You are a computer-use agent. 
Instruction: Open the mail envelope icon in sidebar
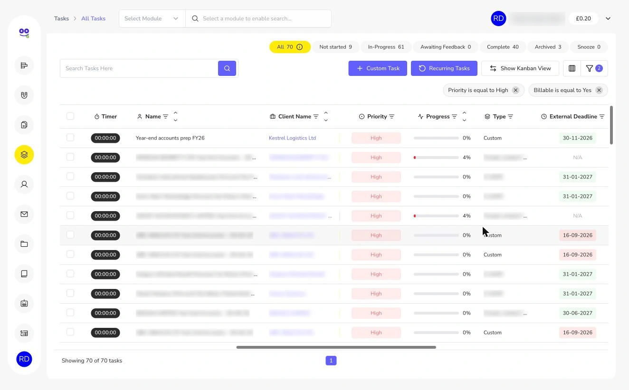[24, 214]
